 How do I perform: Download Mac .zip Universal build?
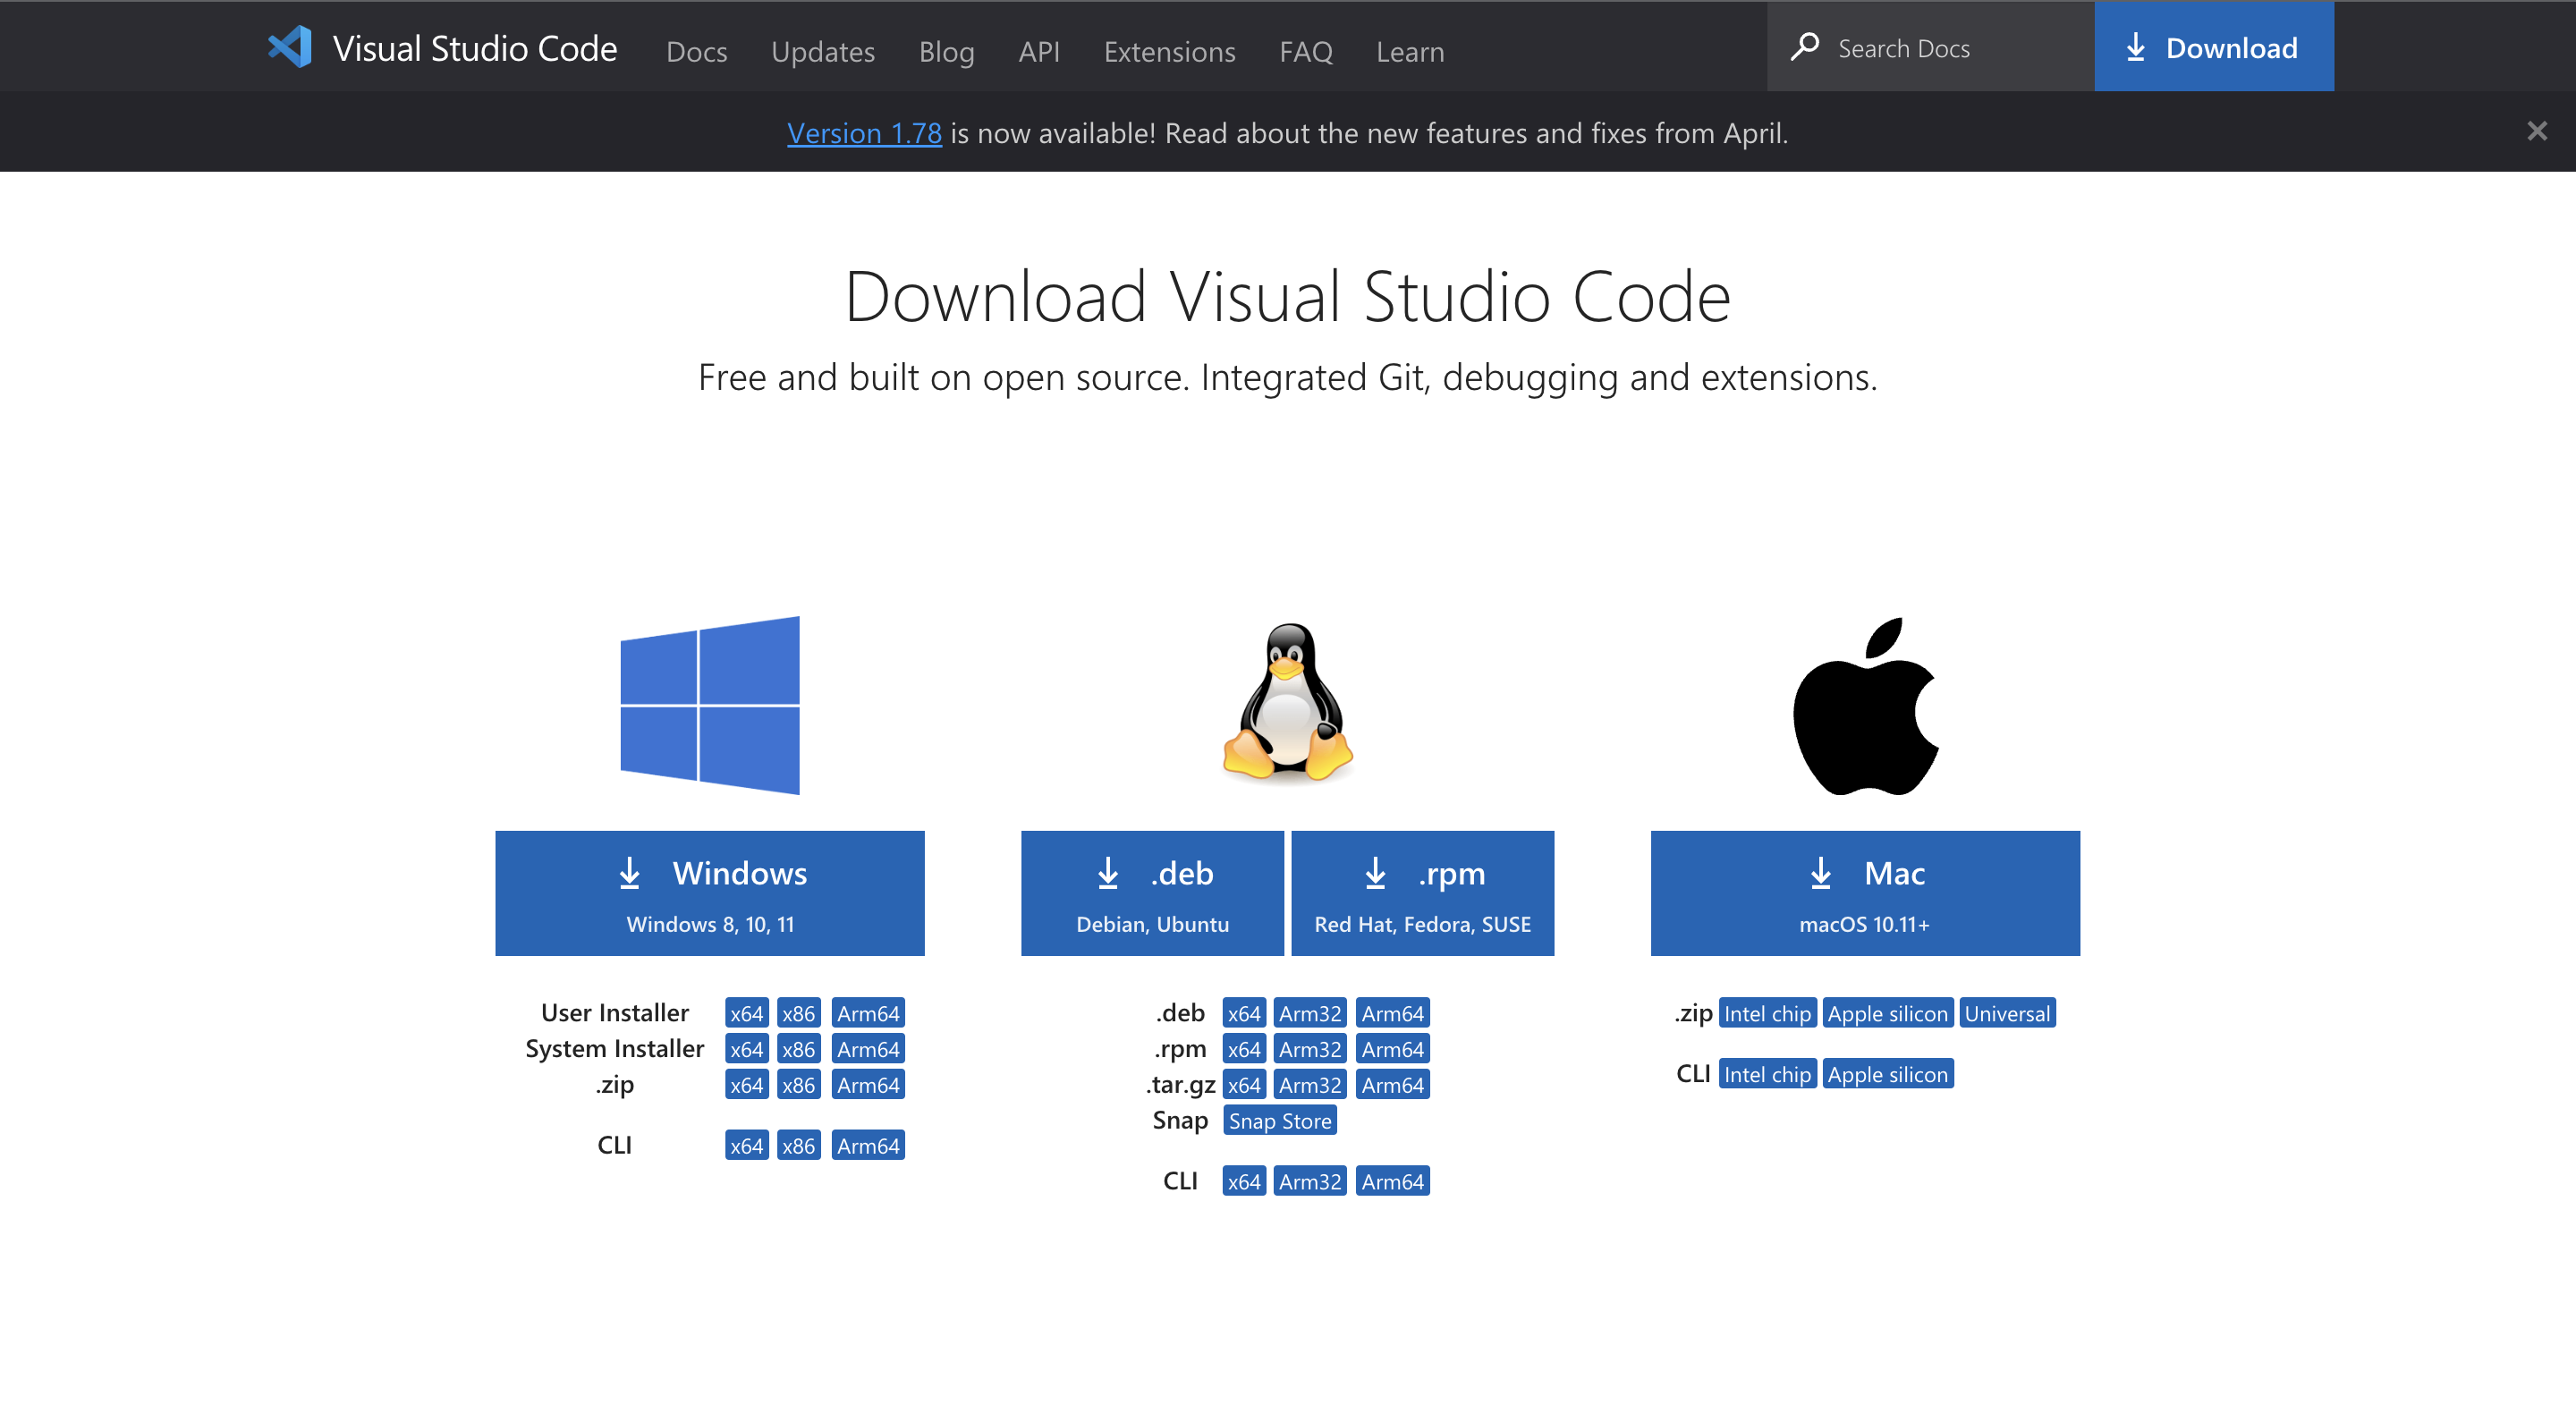pyautogui.click(x=2007, y=1013)
